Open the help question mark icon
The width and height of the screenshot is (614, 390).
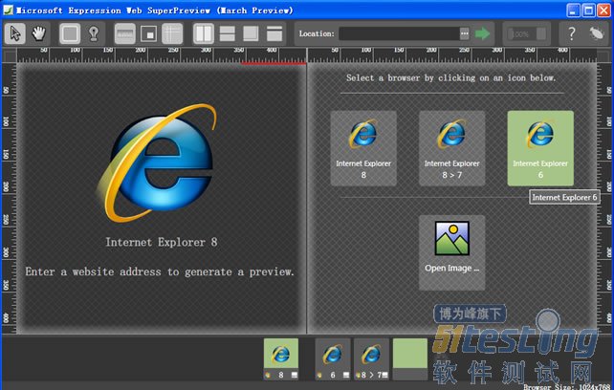[x=571, y=33]
